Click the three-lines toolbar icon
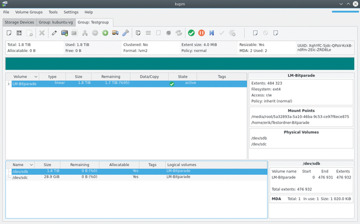Image resolution: width=360 pixels, height=224 pixels. coord(148,33)
